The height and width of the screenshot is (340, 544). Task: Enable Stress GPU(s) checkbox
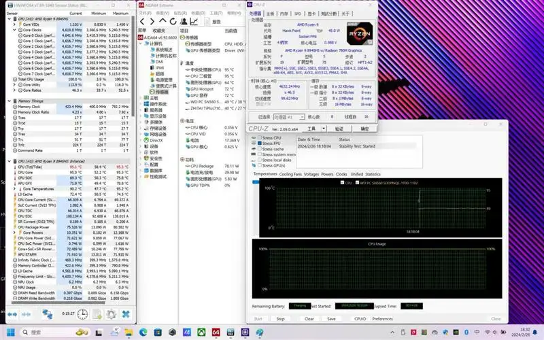point(260,165)
